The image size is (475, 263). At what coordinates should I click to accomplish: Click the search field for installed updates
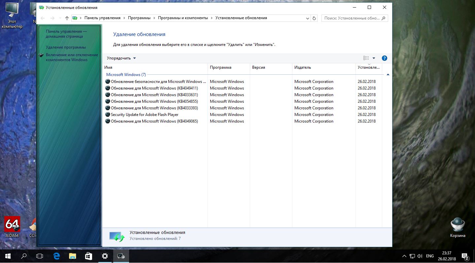coord(352,18)
